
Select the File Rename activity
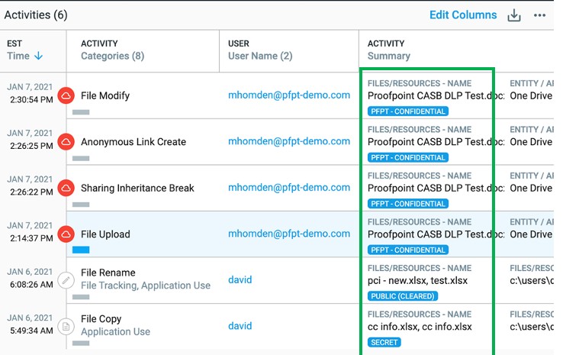tap(108, 273)
